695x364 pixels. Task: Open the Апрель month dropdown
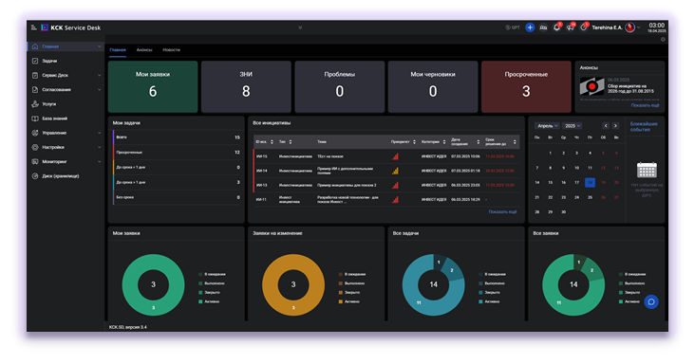[x=548, y=126]
